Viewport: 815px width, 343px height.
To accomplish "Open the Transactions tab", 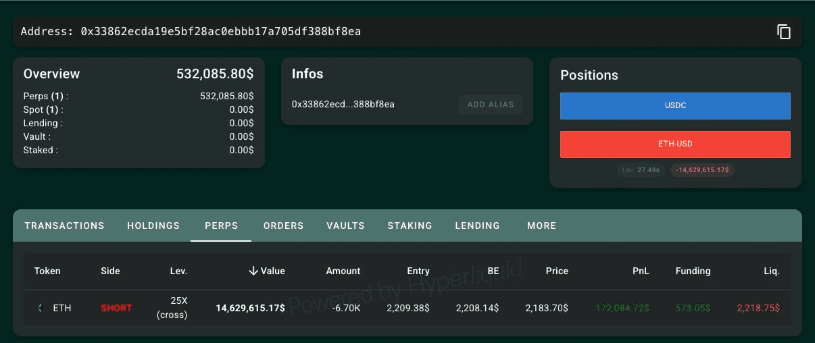I will coord(64,226).
